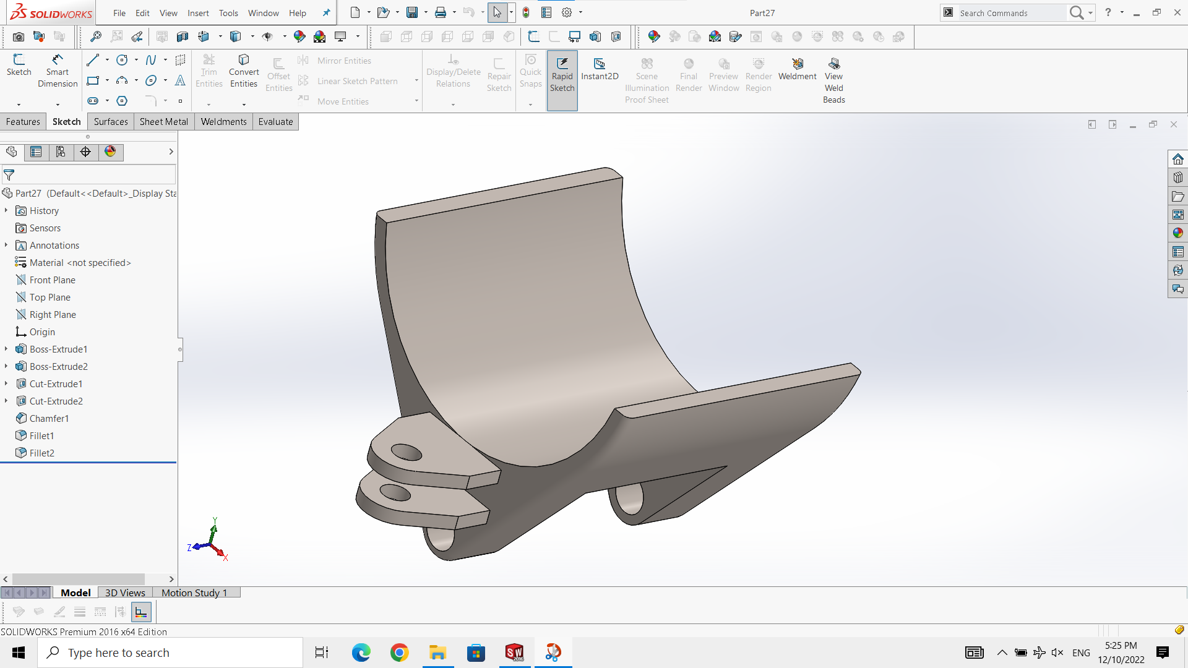Select the sketch Text tool
This screenshot has width=1188, height=668.
pos(180,80)
